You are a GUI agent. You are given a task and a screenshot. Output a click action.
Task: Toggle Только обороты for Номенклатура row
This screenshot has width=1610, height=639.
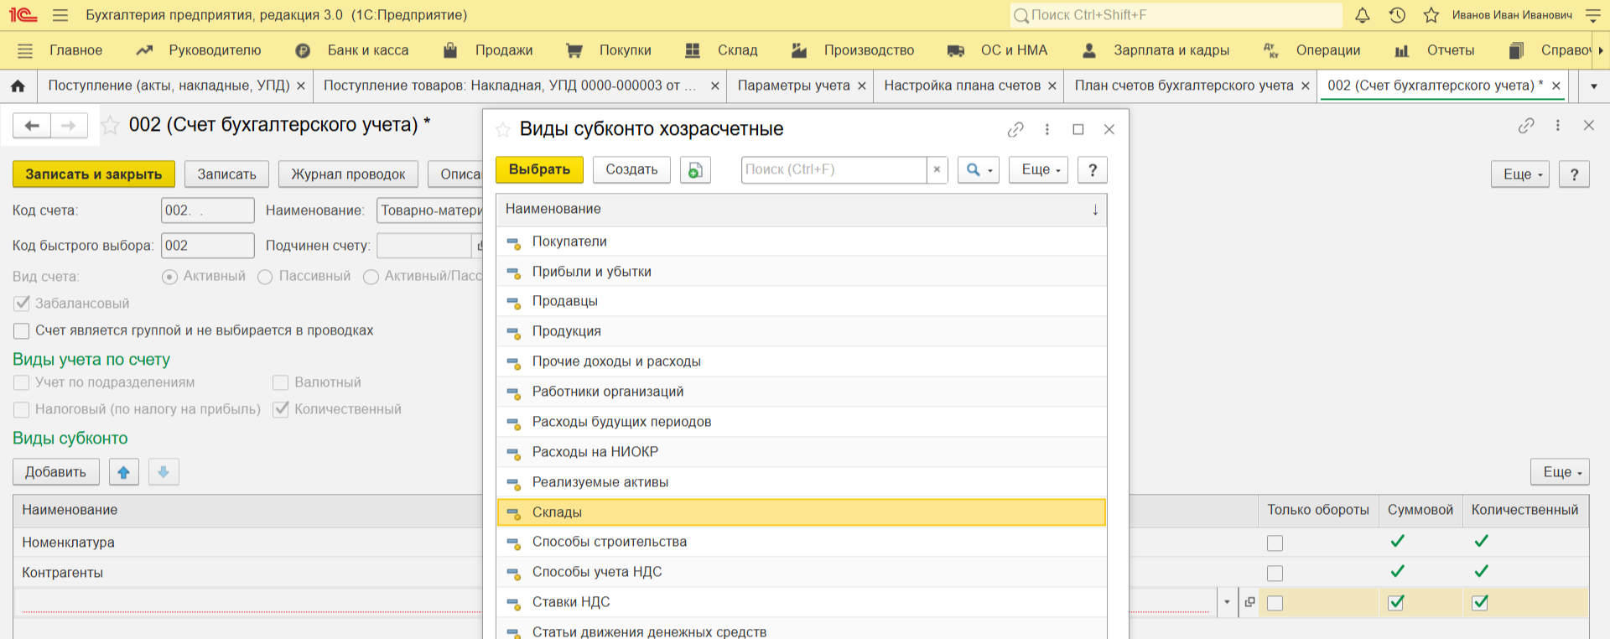point(1275,543)
